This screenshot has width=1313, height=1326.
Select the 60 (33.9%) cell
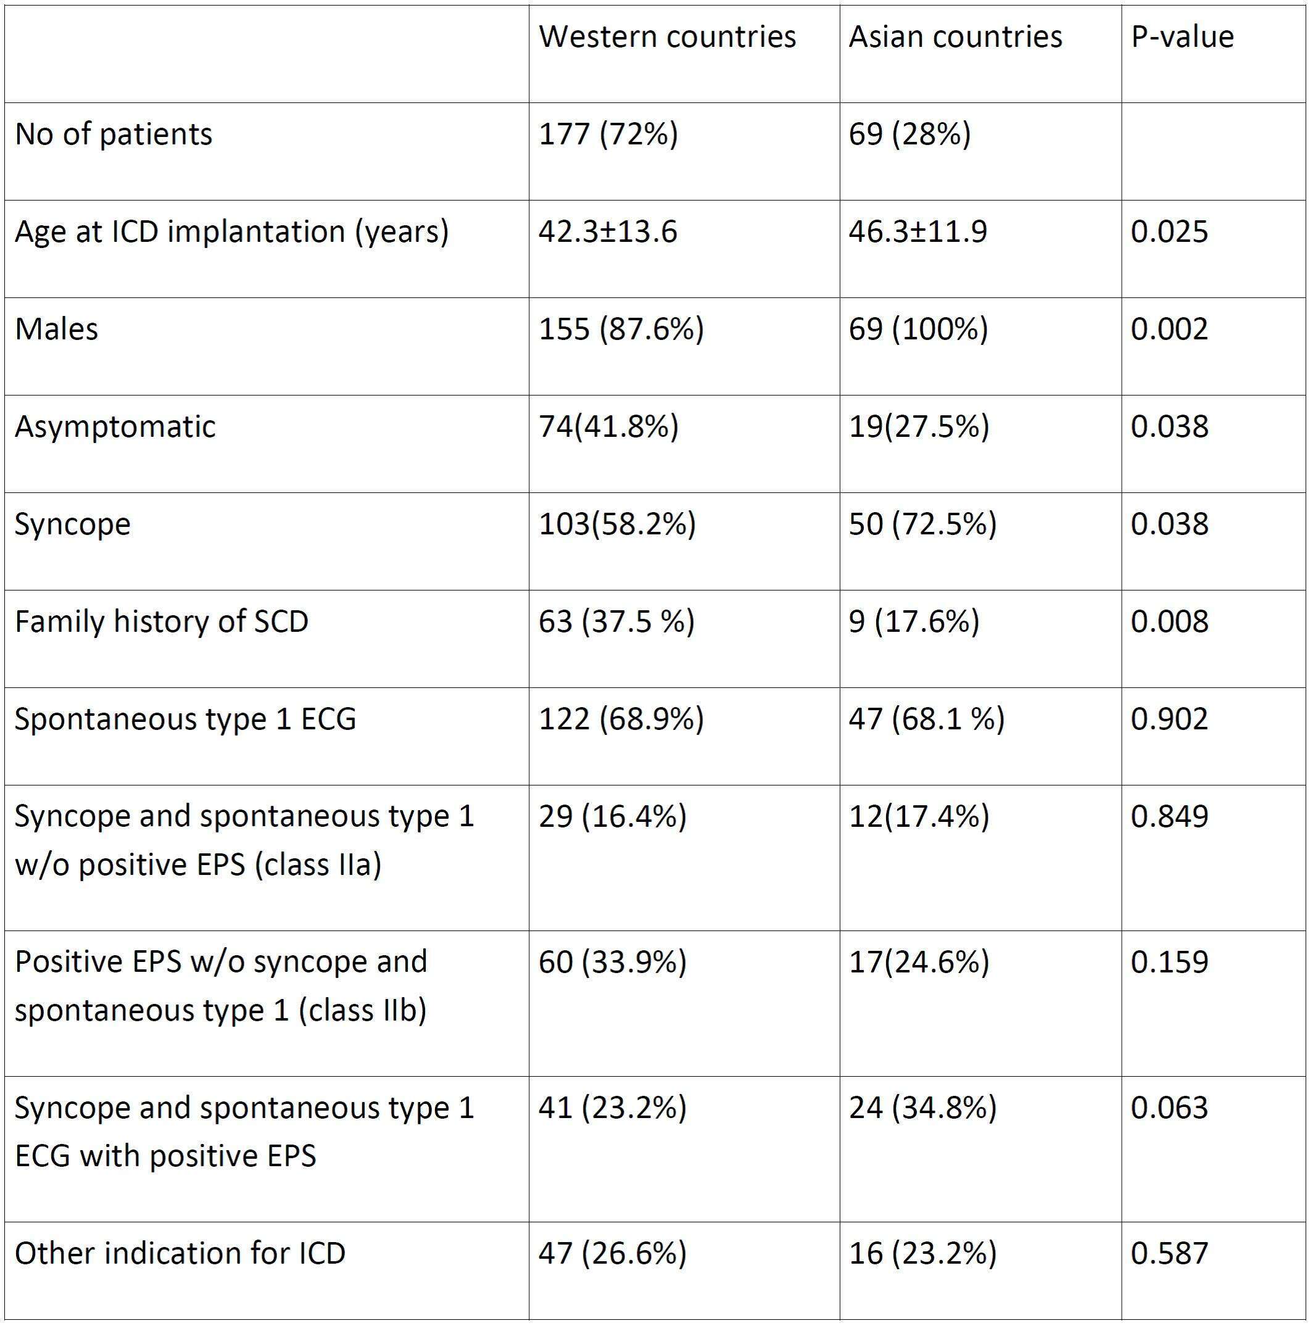click(612, 962)
